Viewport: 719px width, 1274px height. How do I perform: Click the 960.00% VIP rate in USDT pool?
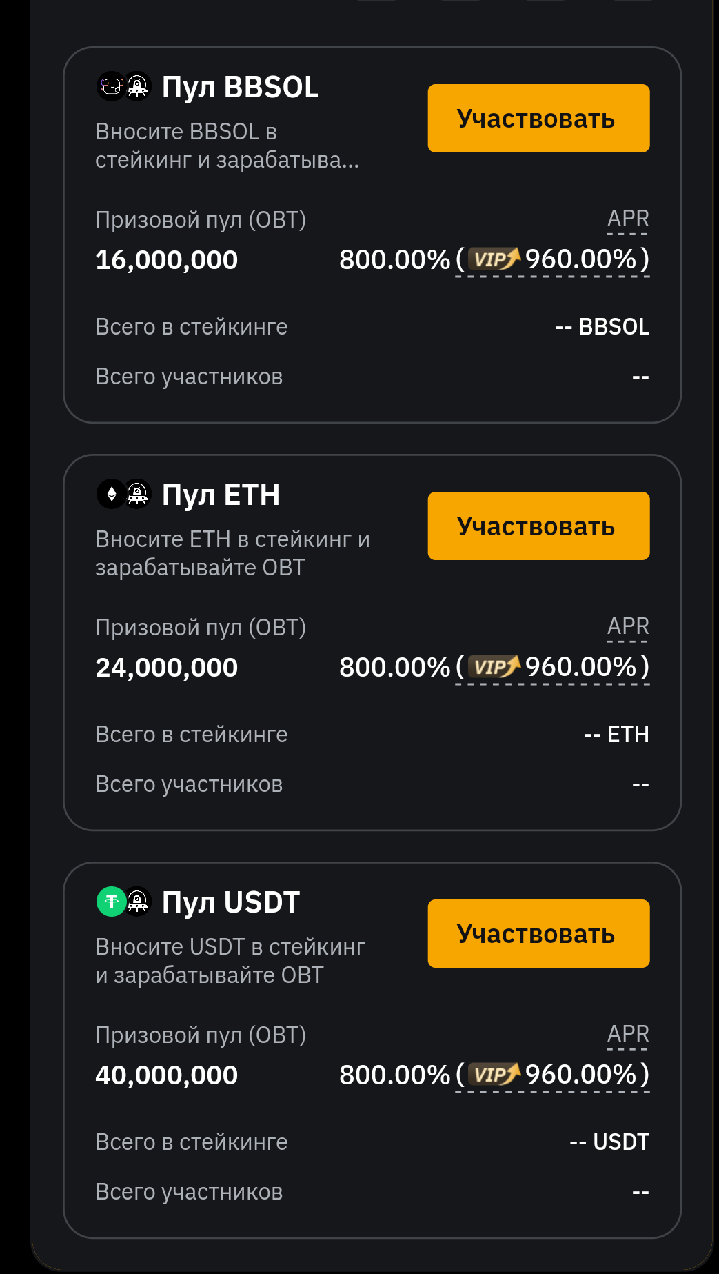[580, 1075]
